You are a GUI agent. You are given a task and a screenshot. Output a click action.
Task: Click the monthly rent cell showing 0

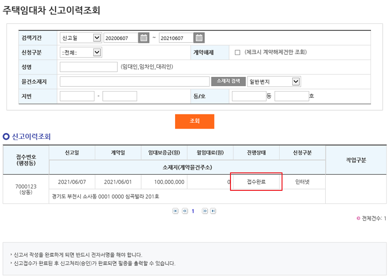tap(210, 182)
